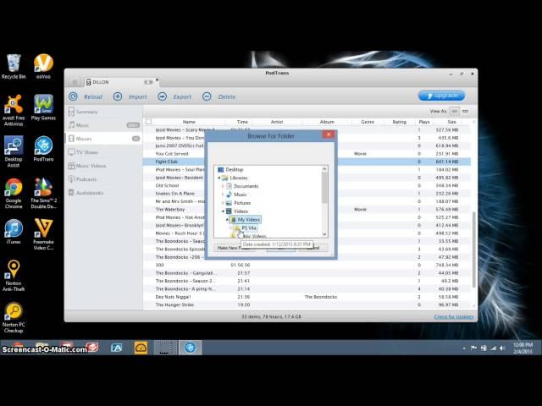Image resolution: width=542 pixels, height=406 pixels.
Task: Select Movies category in sidebar
Action: click(x=103, y=139)
